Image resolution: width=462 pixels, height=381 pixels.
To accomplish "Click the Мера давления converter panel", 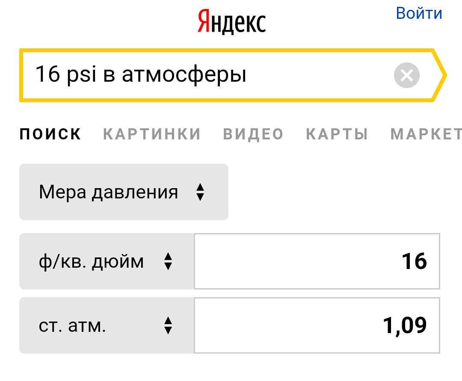I will [124, 192].
